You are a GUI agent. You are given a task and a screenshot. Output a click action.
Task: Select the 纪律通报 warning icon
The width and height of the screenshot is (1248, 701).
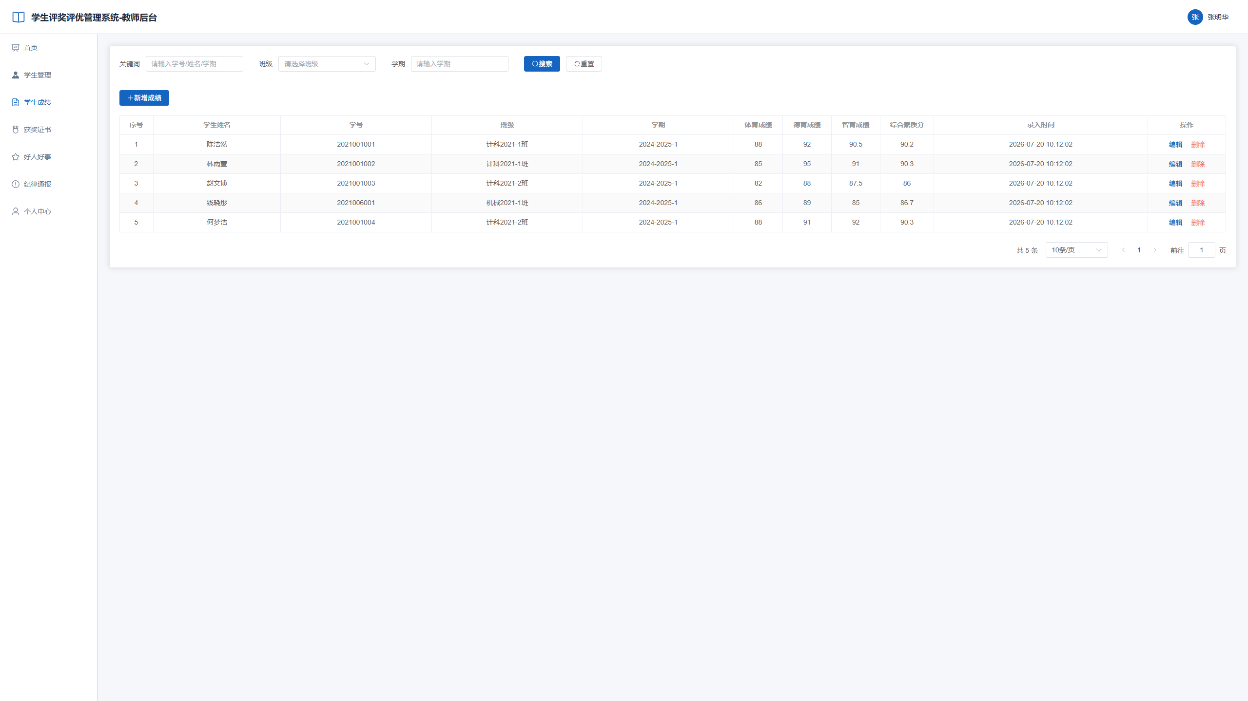[16, 184]
